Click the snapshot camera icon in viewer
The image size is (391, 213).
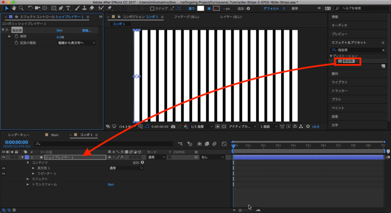coord(173,126)
